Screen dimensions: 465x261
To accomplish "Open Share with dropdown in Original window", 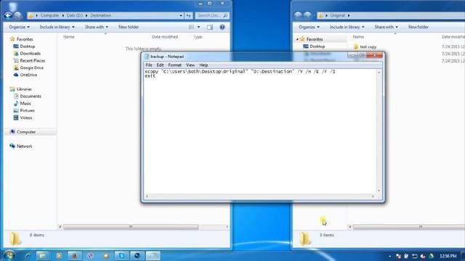I will click(x=386, y=27).
